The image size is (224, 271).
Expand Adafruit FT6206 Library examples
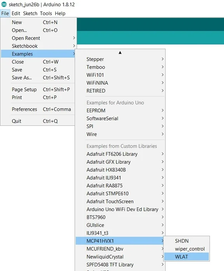(120, 154)
